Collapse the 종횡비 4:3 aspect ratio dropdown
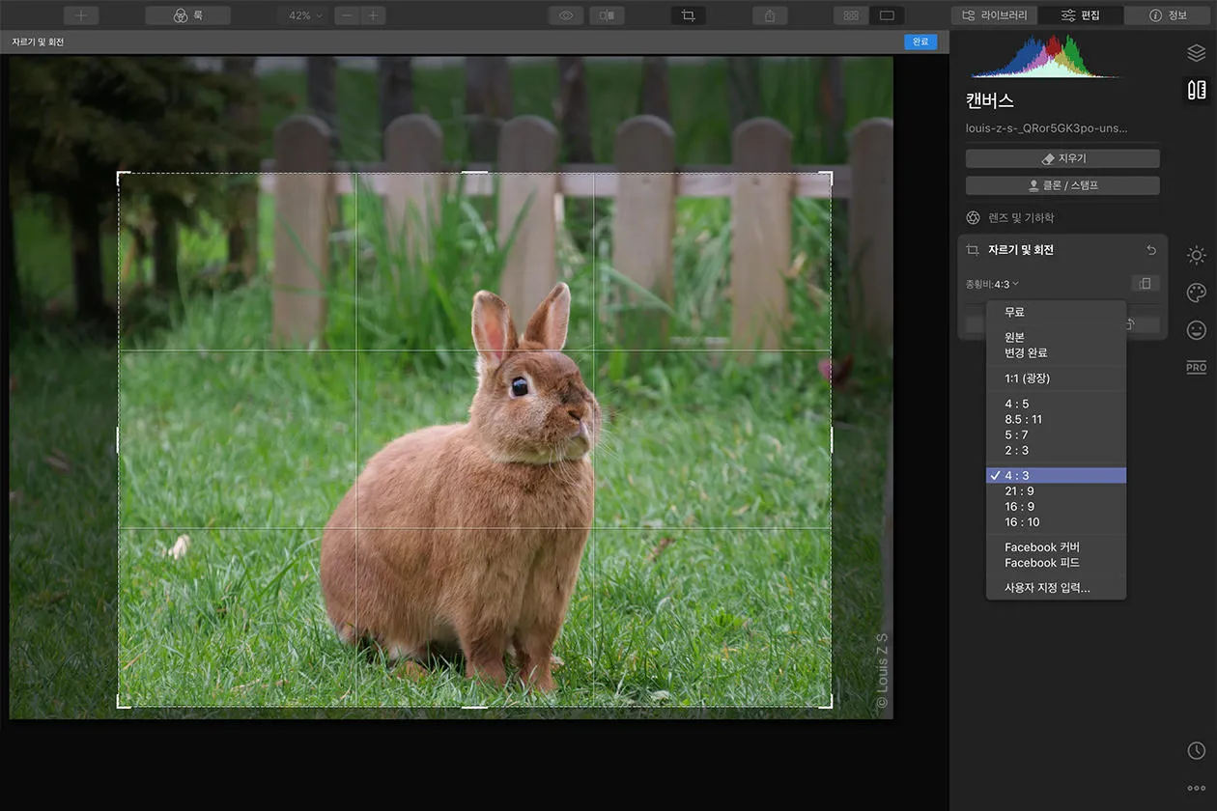Viewport: 1217px width, 811px height. click(992, 284)
